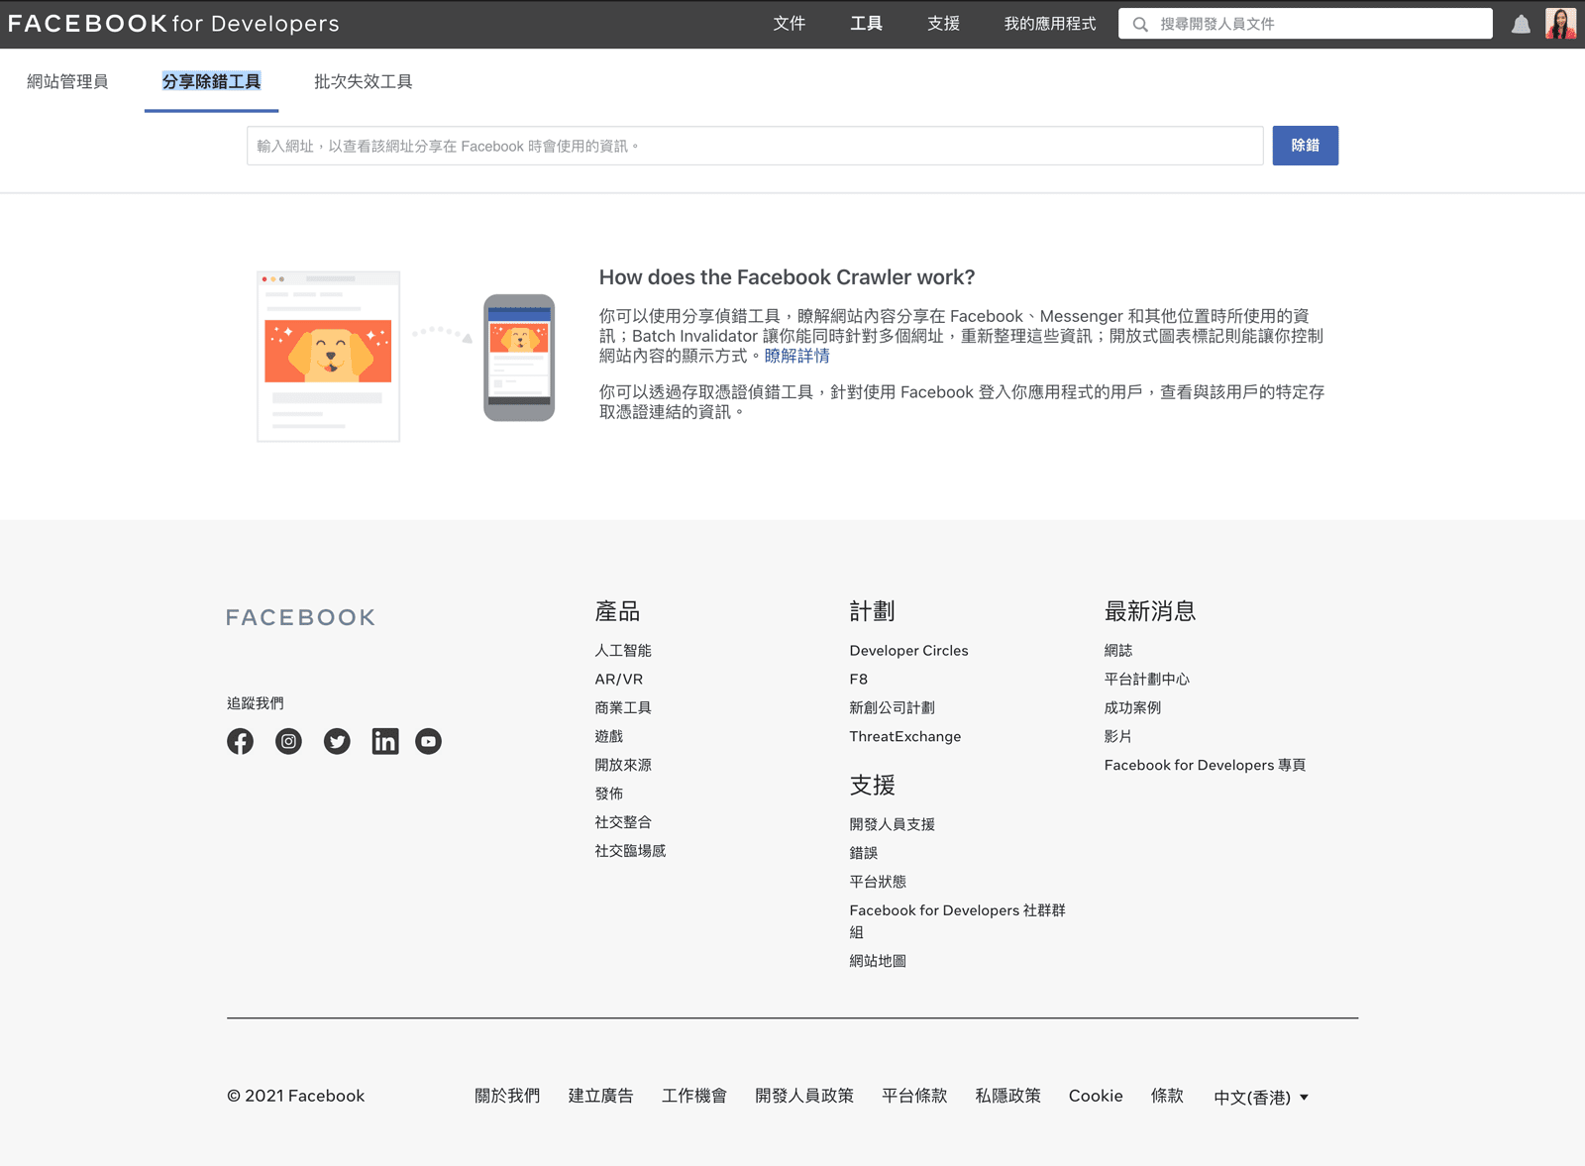The height and width of the screenshot is (1166, 1585).
Task: Click the 追蹤我們 label
Action: (256, 703)
